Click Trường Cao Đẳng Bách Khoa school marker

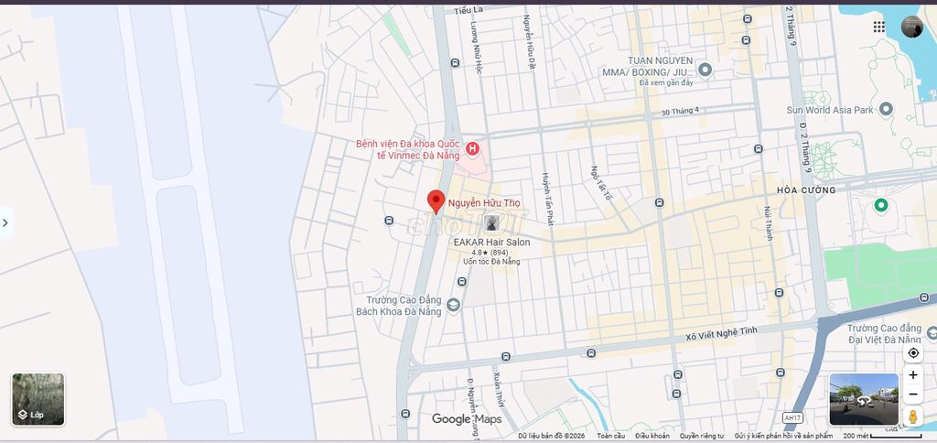click(x=453, y=305)
